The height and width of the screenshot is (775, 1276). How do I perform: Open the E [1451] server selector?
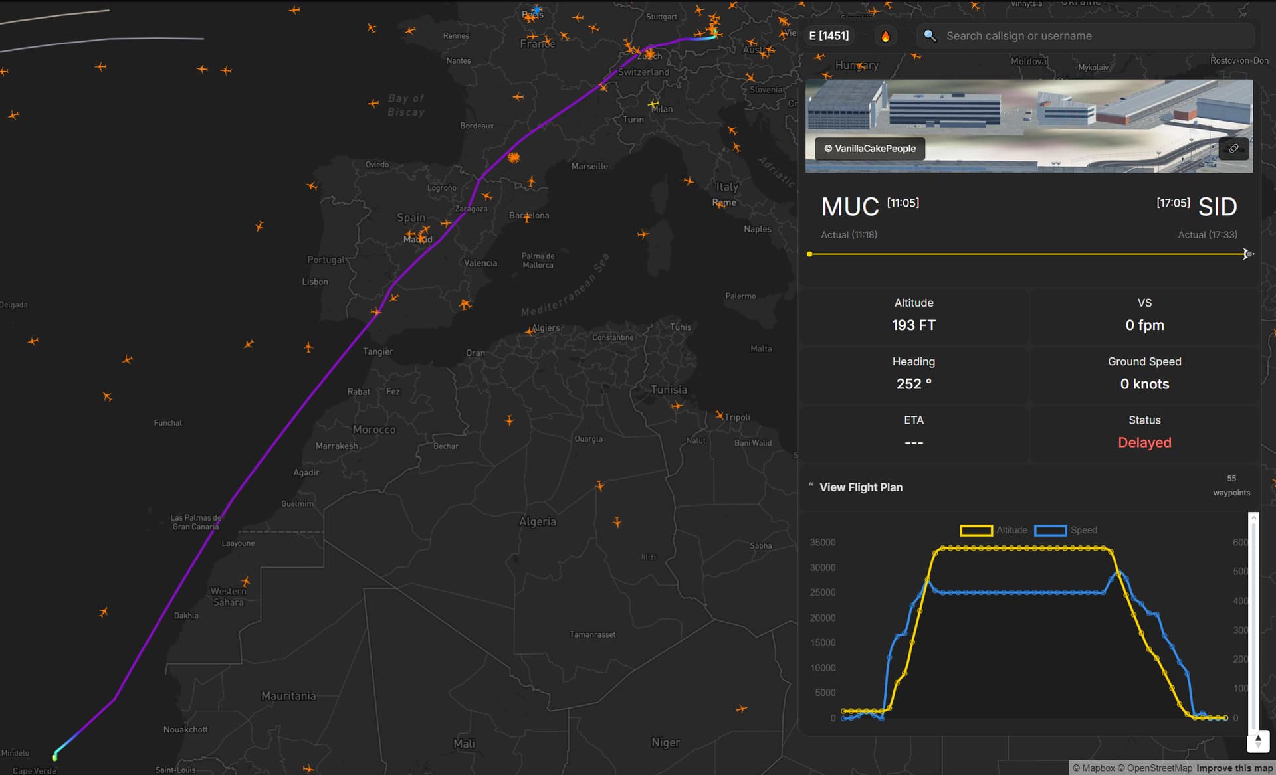click(829, 36)
